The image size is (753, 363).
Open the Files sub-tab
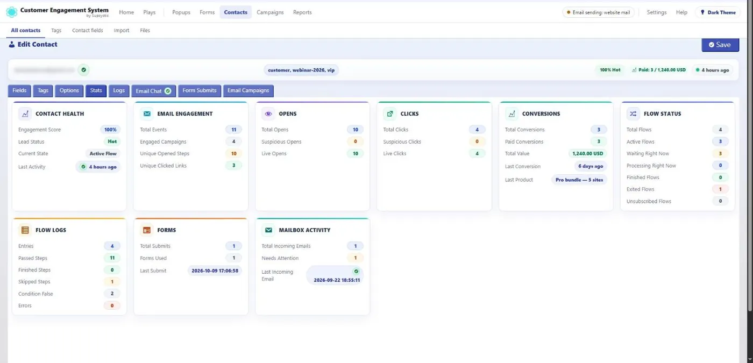click(x=145, y=31)
